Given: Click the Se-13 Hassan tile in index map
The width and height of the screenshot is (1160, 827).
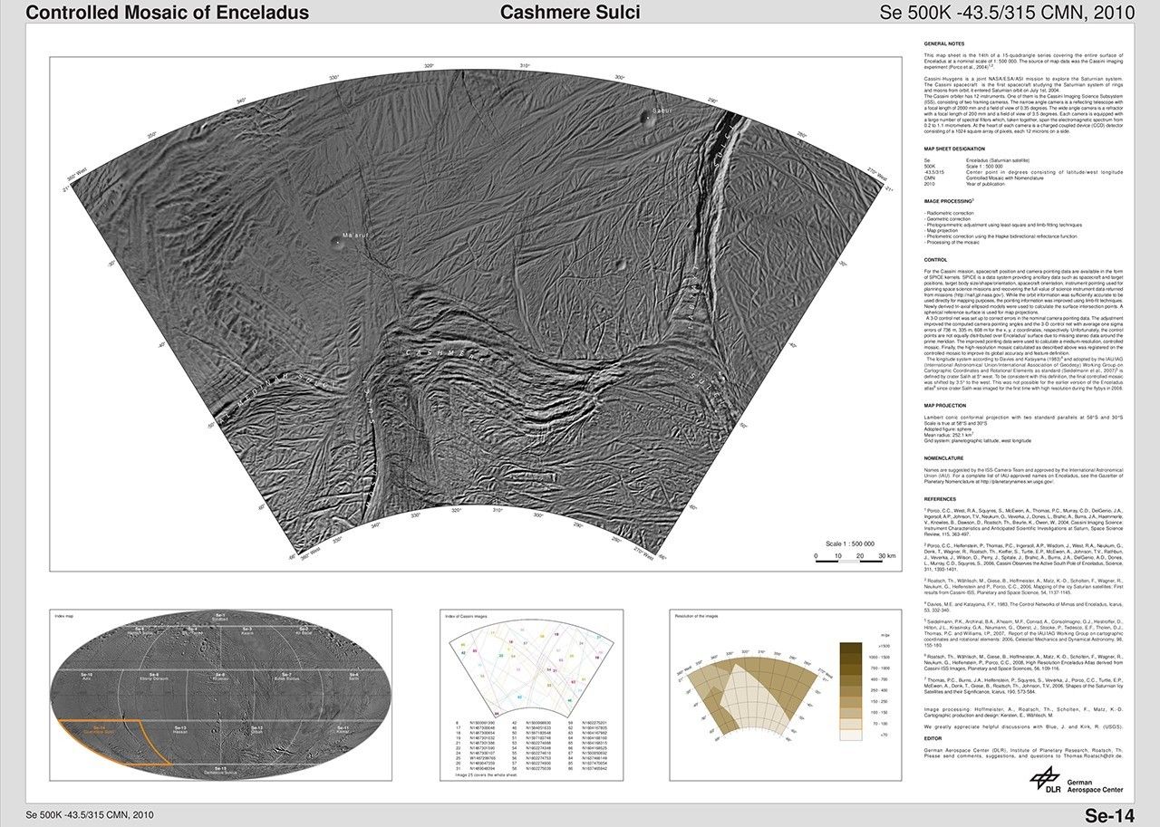Looking at the screenshot, I should click(179, 728).
